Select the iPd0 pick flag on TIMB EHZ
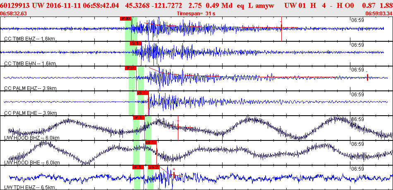Image resolution: width=393 pixels, height=190 pixels. 126,18
